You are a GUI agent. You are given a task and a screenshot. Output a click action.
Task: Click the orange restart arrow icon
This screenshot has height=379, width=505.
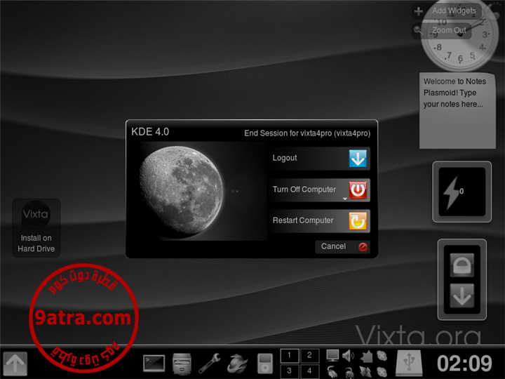point(358,221)
